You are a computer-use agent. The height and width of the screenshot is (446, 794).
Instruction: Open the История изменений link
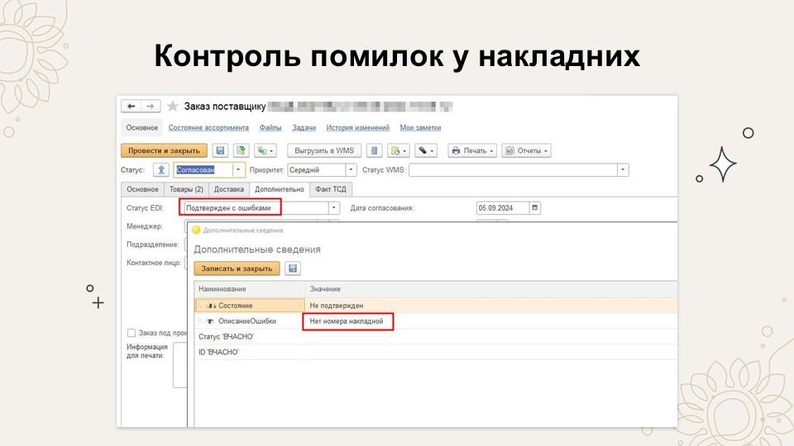coord(357,128)
